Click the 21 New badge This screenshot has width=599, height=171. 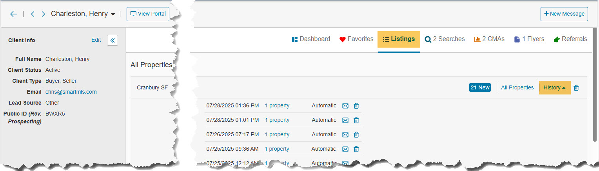pos(480,87)
